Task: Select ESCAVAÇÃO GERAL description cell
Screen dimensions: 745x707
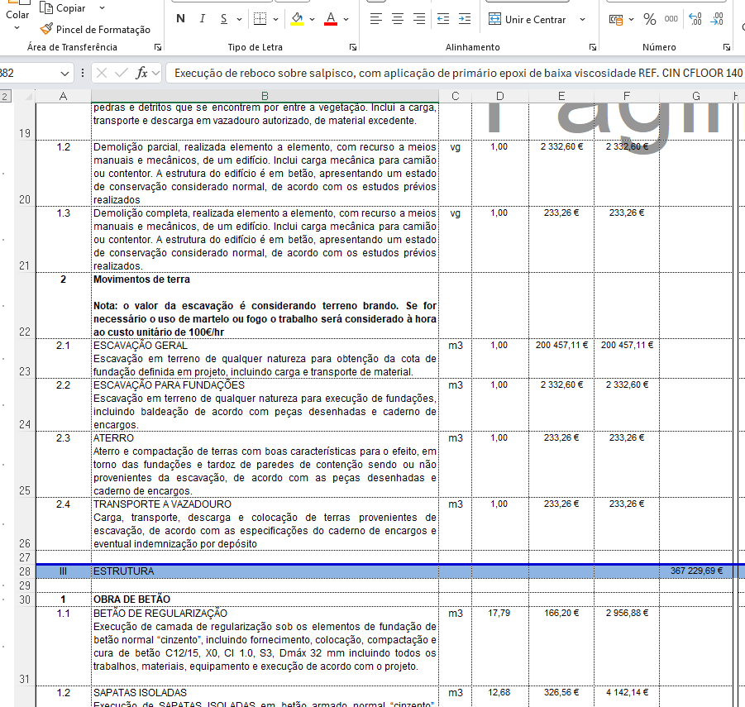Action: click(x=265, y=359)
